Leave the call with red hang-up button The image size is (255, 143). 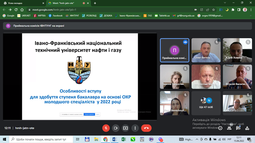point(146,128)
